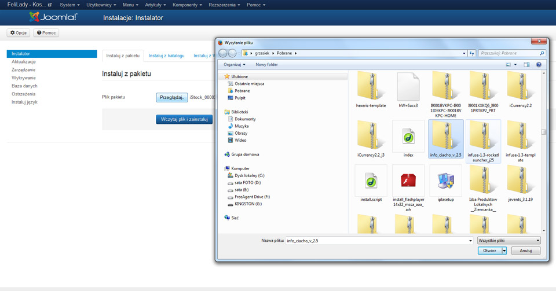
Task: Select the iCurrency2.2 zip archive
Action: [520, 90]
